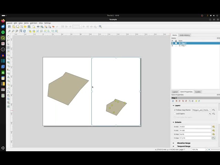
Task: Open the zoom level dropdown in the status bar
Action: point(206,150)
